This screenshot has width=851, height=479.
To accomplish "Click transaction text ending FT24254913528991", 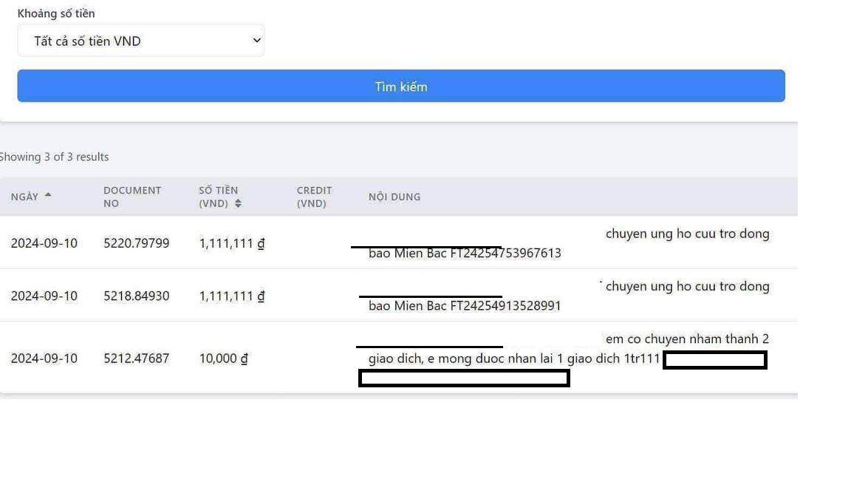I will pyautogui.click(x=465, y=306).
